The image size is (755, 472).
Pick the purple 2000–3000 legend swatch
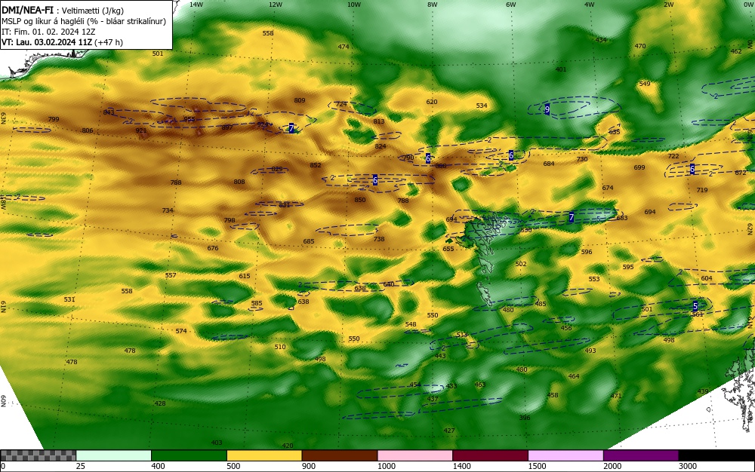641,455
